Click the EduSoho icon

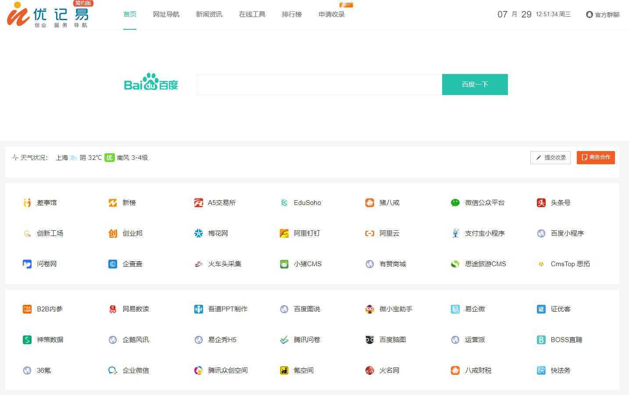pyautogui.click(x=284, y=203)
